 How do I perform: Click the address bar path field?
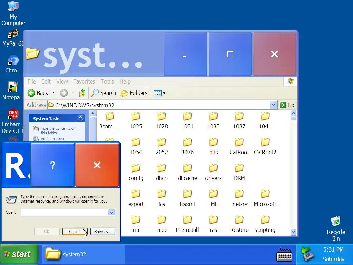click(159, 105)
